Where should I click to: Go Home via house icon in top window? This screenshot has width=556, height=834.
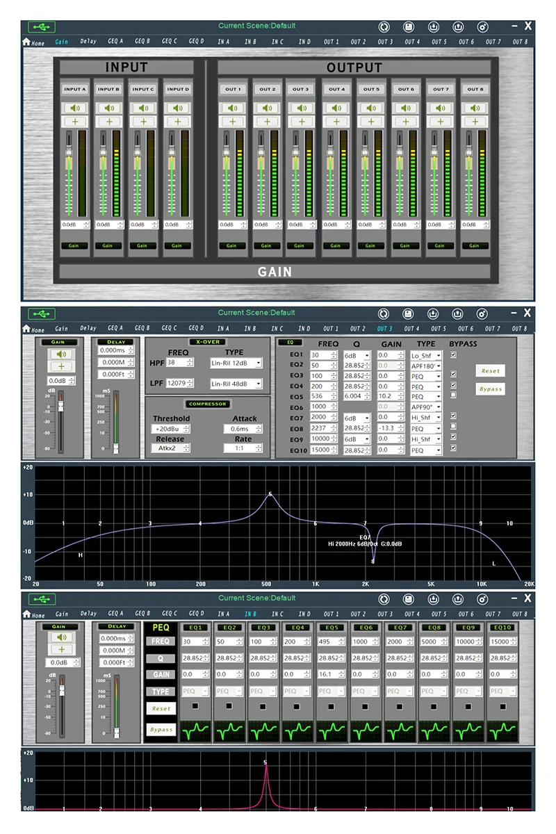pyautogui.click(x=26, y=42)
